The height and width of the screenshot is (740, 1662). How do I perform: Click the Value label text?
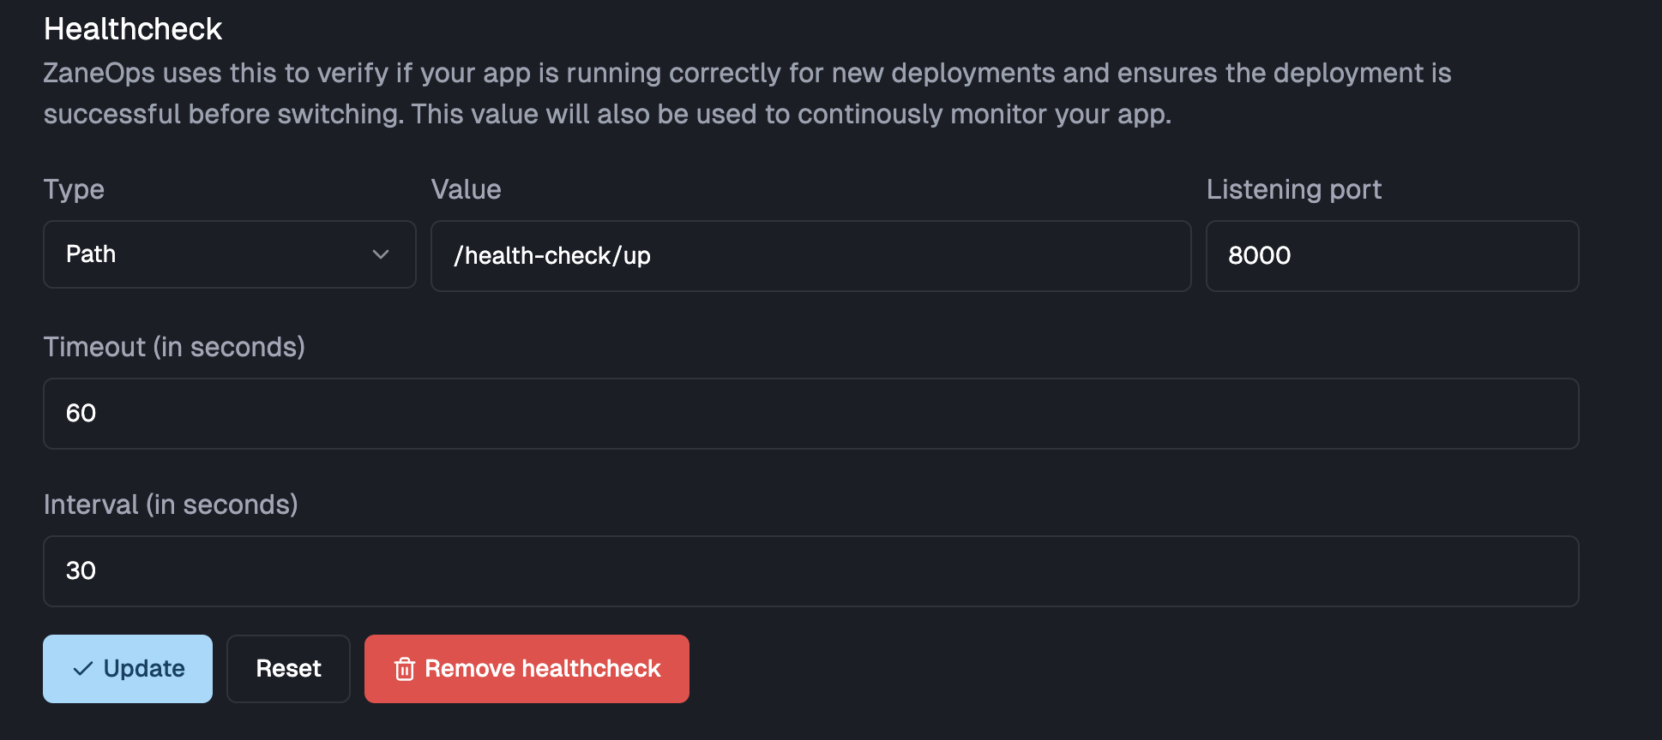(x=466, y=189)
